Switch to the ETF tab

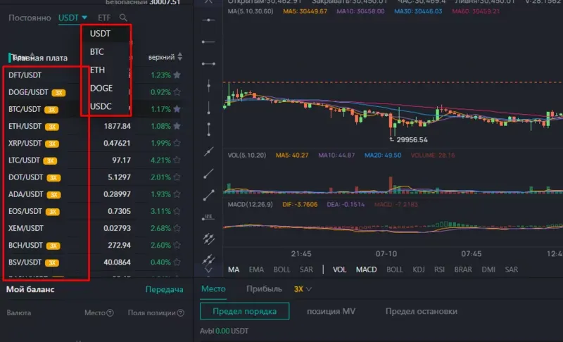click(x=104, y=18)
